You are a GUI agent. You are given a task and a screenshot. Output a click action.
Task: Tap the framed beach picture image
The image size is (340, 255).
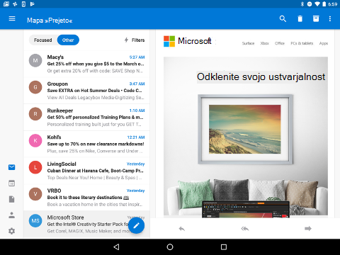point(245,129)
